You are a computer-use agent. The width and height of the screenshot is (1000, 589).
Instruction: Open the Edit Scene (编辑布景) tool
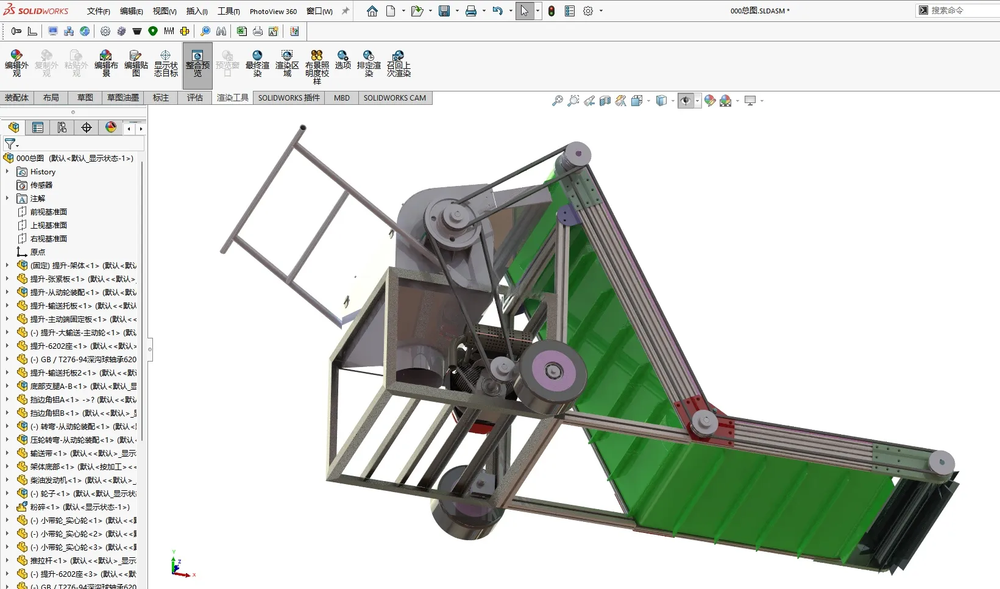click(x=106, y=63)
